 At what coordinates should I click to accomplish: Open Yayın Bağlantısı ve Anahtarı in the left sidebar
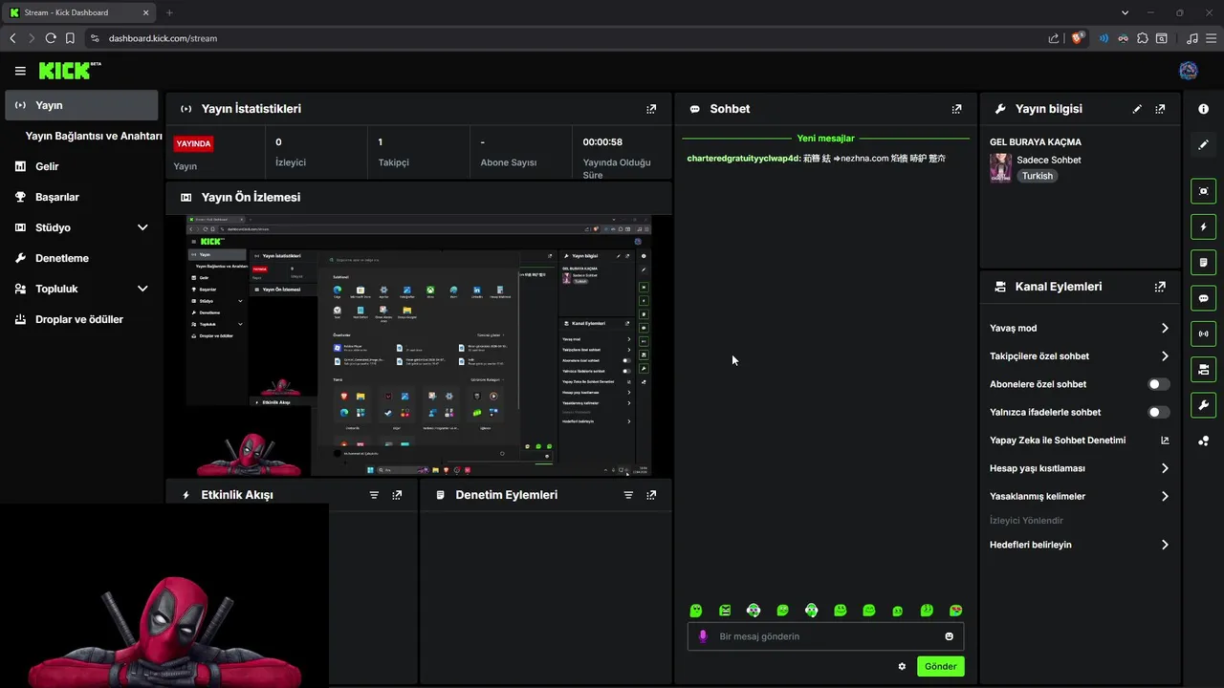click(x=94, y=136)
